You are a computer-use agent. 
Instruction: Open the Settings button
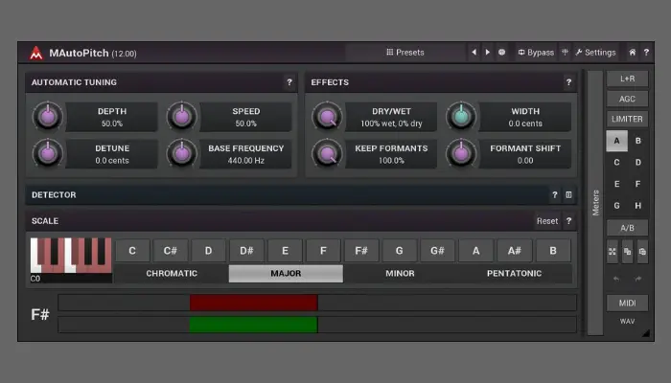coord(595,53)
